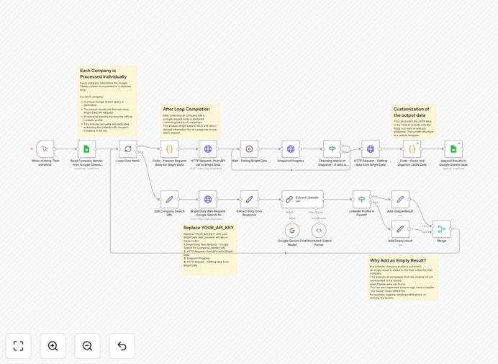
Task: Select 'Customization of the output data' sticky note
Action: [x=414, y=121]
